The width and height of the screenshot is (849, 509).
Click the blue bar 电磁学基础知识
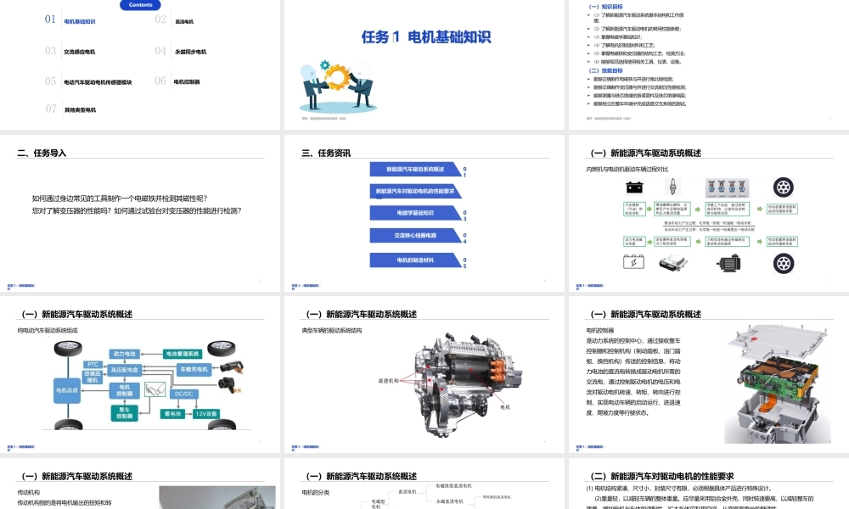tap(415, 213)
